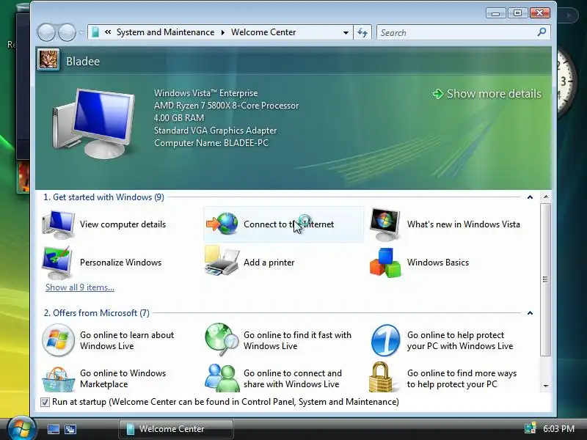
Task: Open the recent pages dropdown near Back button
Action: pos(81,32)
